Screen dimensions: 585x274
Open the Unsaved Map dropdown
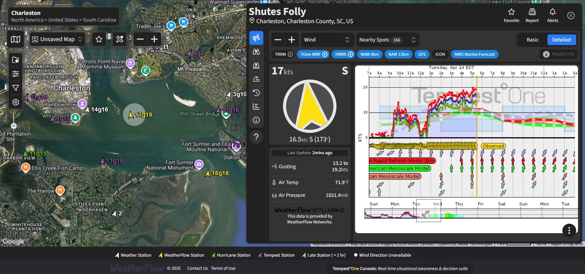tap(57, 39)
